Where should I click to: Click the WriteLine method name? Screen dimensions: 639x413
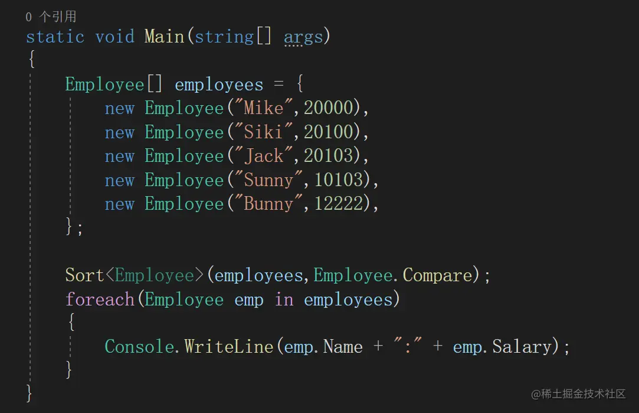point(228,346)
